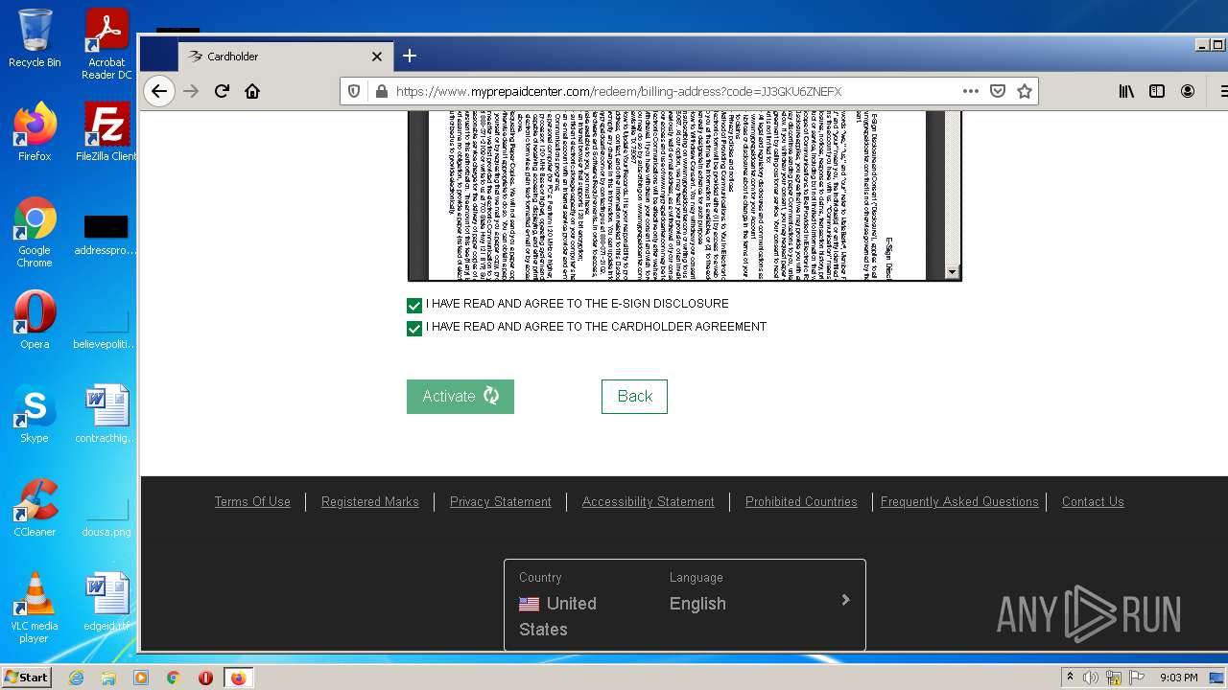Open Acrobat Reader DC desktop icon

pos(106,44)
